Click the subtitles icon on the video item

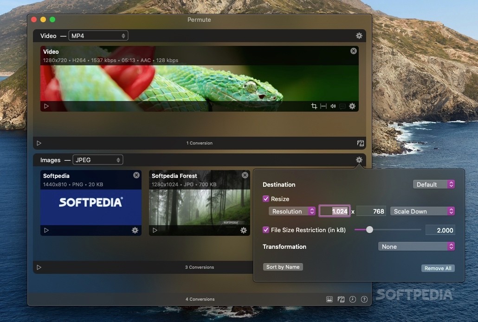[342, 106]
